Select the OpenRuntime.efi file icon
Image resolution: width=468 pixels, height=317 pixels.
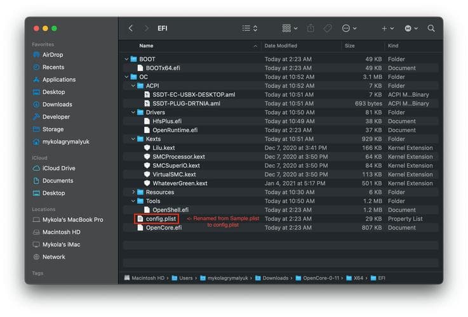(147, 130)
